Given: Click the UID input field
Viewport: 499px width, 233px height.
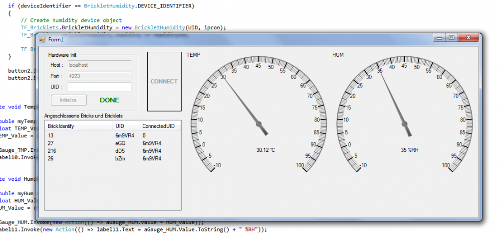Looking at the screenshot, I should [99, 87].
